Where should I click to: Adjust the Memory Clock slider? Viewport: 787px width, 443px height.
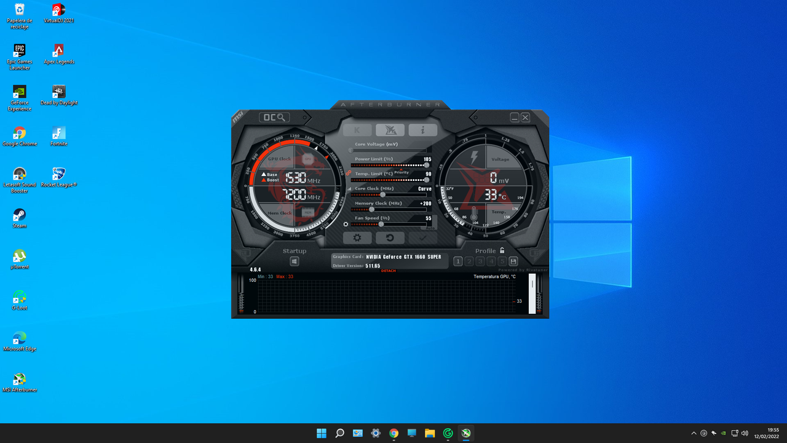pyautogui.click(x=390, y=209)
